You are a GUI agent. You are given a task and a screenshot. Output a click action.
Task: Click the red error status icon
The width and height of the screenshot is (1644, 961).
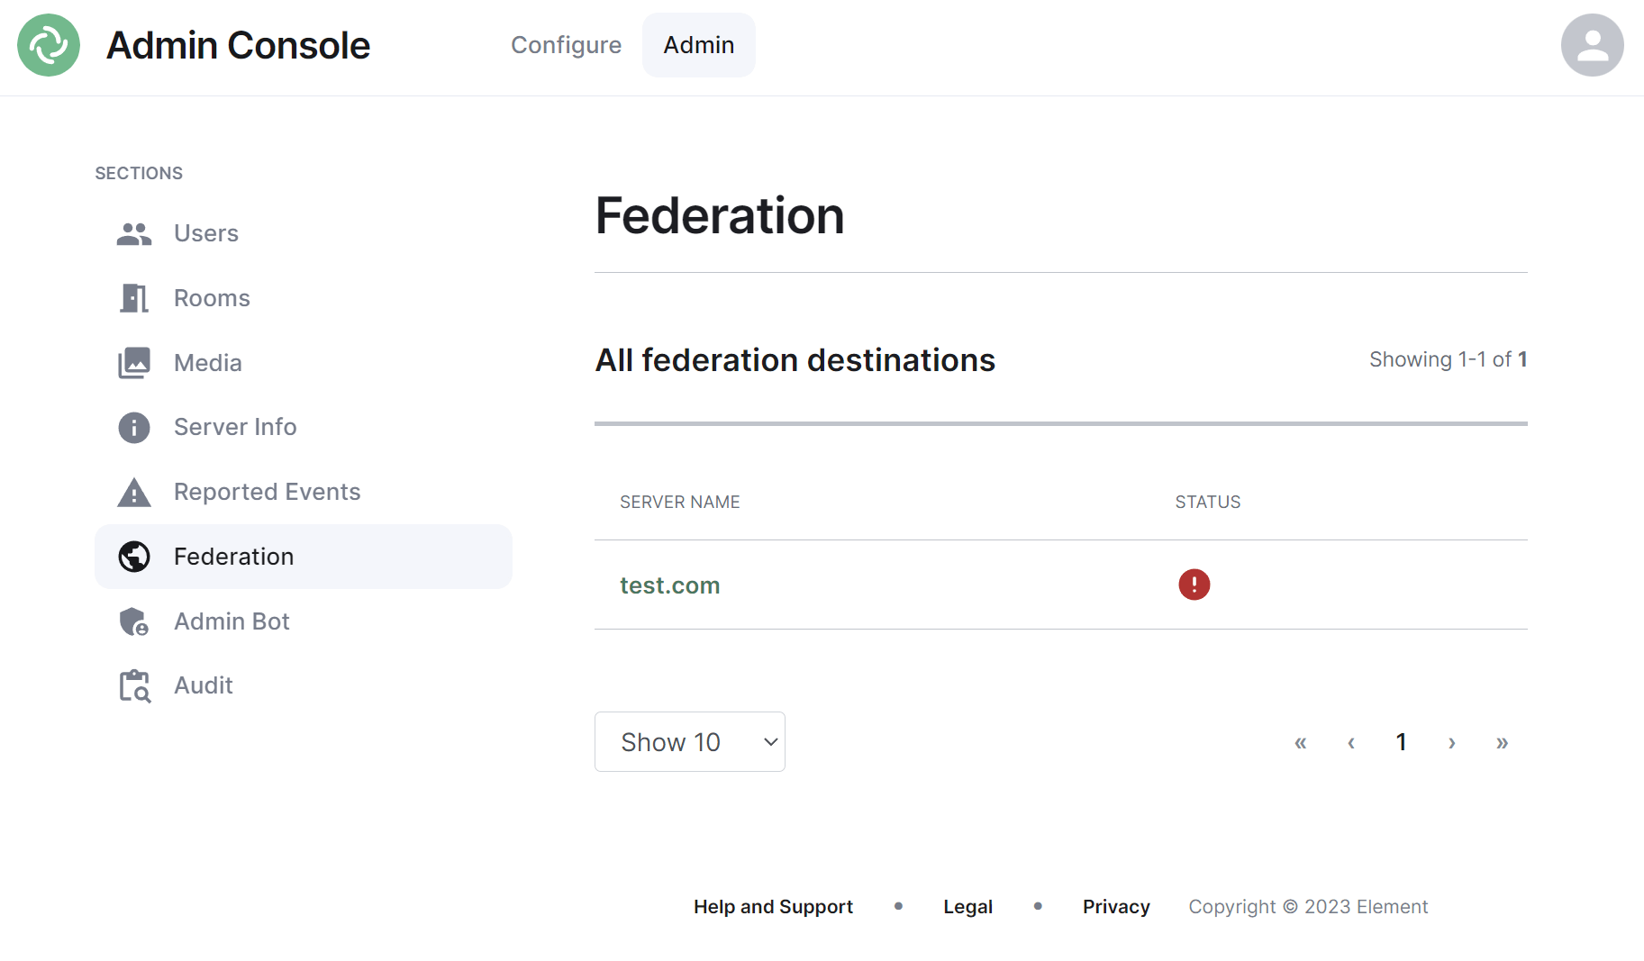point(1194,585)
